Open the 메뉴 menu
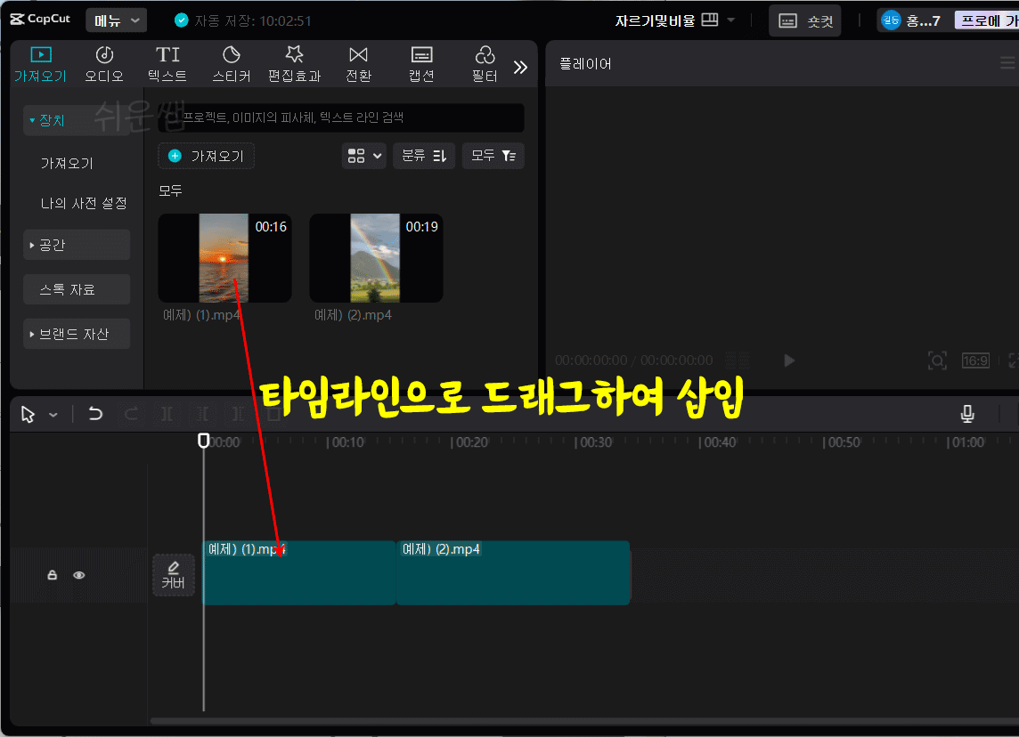This screenshot has height=737, width=1019. tap(116, 18)
